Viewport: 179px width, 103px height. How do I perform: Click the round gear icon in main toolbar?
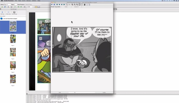point(12,7)
